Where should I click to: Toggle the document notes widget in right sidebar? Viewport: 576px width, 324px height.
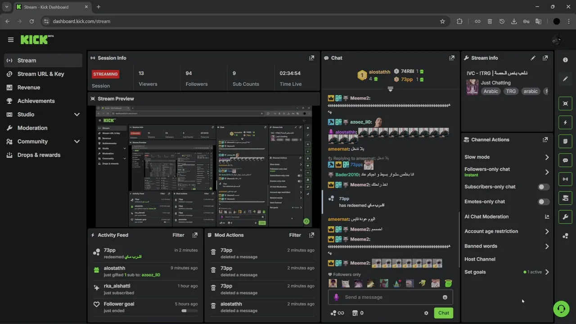[565, 141]
